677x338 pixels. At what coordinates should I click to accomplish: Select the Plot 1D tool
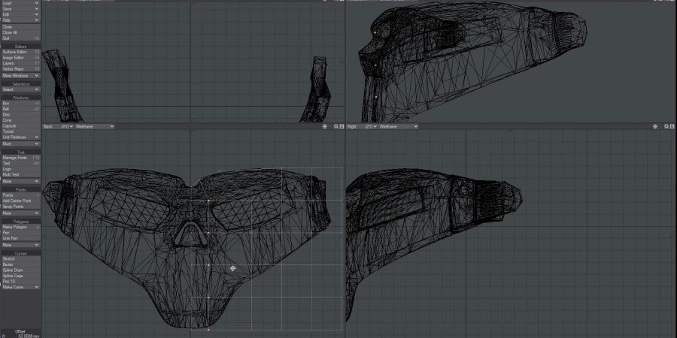pyautogui.click(x=20, y=281)
